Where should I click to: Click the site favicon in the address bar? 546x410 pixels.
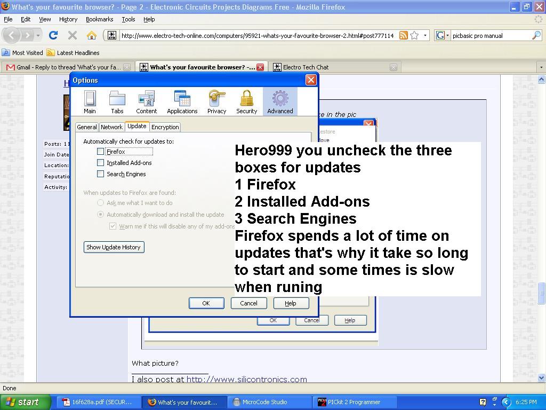pos(112,35)
